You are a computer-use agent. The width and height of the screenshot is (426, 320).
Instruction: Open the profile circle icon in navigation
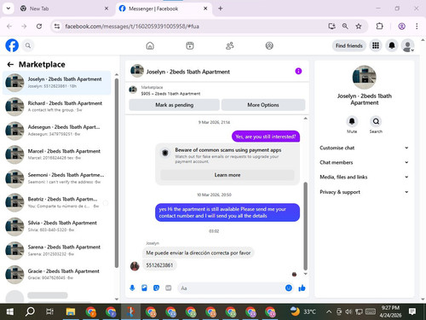click(x=269, y=45)
